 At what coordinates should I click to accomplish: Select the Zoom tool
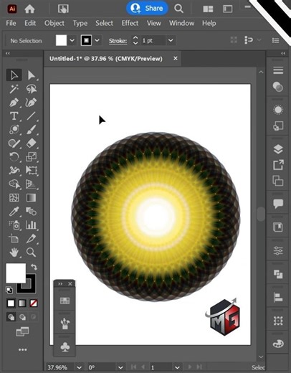(x=31, y=252)
